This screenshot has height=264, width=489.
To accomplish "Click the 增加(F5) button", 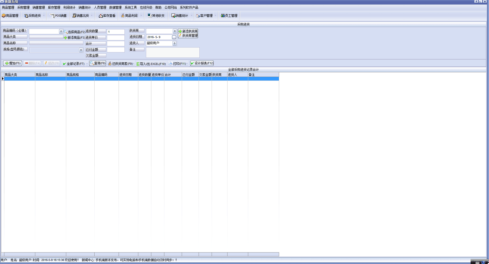I will point(13,63).
